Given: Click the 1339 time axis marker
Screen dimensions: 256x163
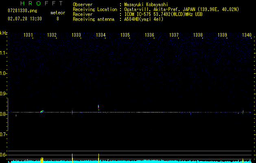Looking at the screenshot, I should (222, 35).
